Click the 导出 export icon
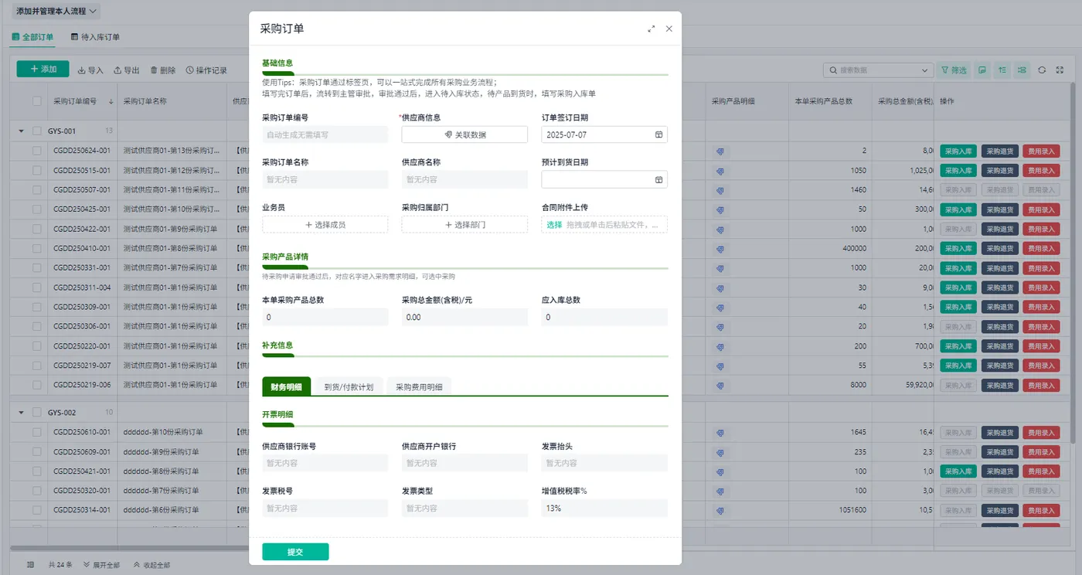Screen dimensions: 1082x575 coord(127,70)
